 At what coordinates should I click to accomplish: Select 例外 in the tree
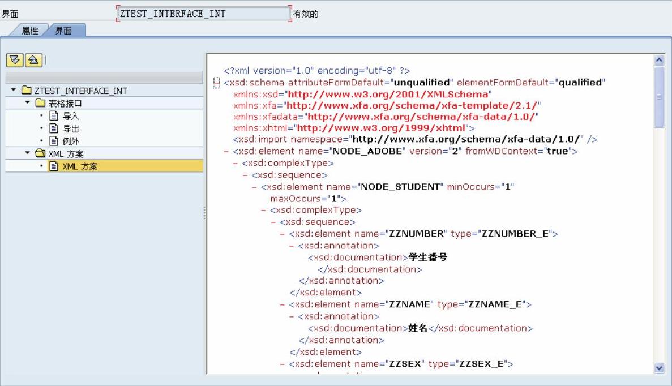point(71,140)
